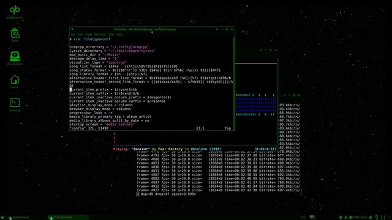Viewport: 392px width, 220px height.
Task: Launch the Terminal desktop icon
Action: click(x=15, y=105)
